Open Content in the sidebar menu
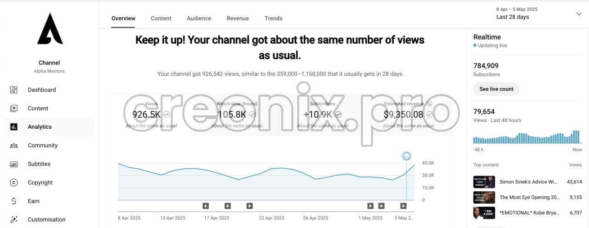Viewport: 589px width, 228px height. (x=49, y=108)
